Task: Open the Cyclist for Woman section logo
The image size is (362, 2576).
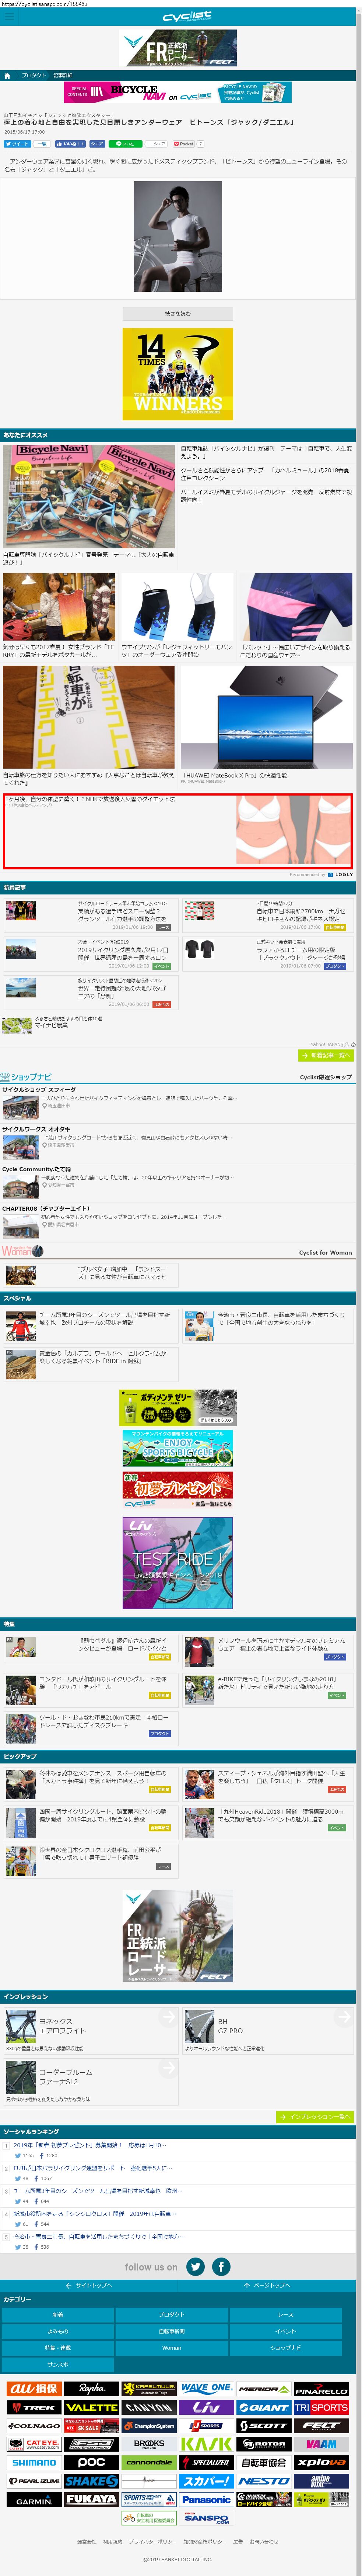Action: click(22, 1251)
